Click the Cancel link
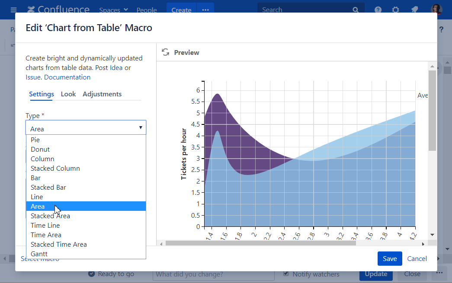 [417, 258]
